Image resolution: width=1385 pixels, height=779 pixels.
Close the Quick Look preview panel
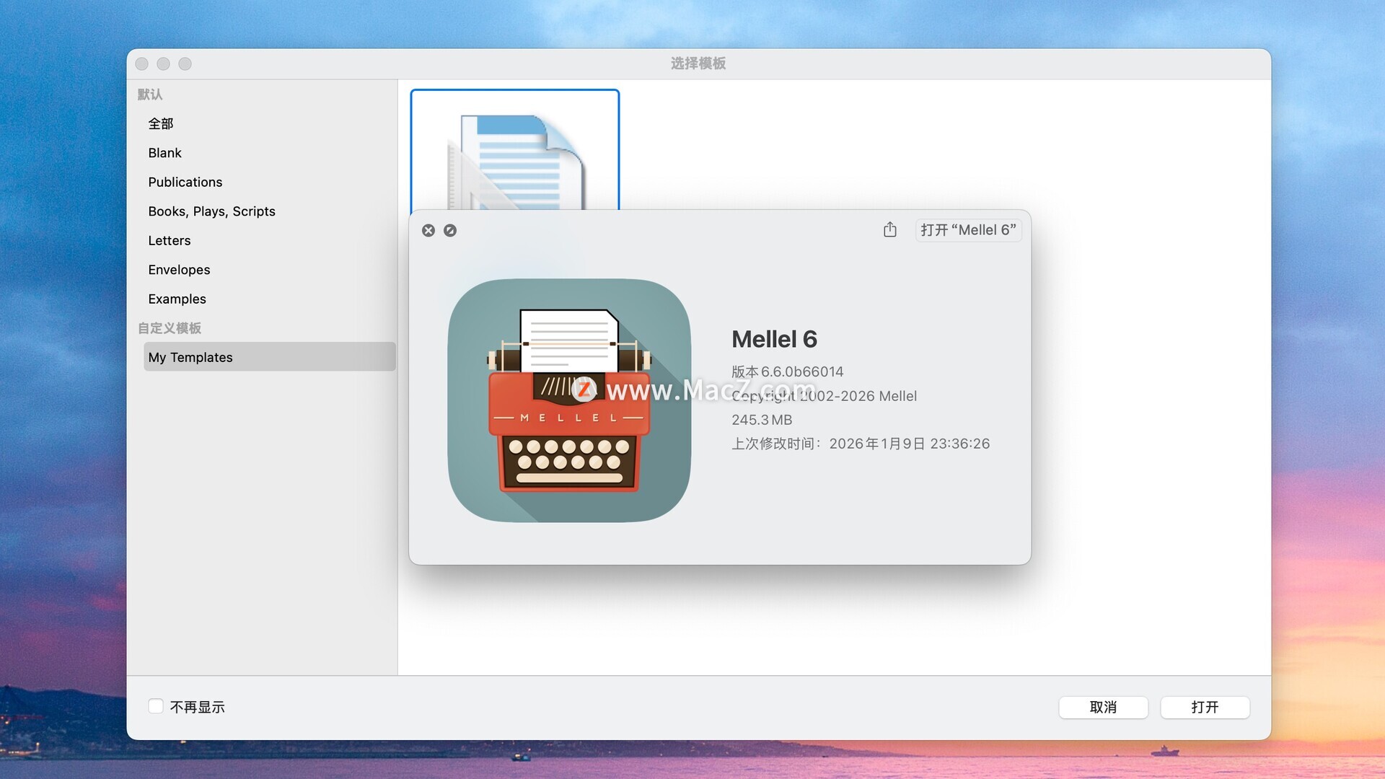[x=428, y=230]
